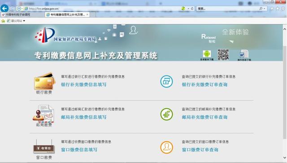Image resolution: width=287 pixels, height=163 pixels.
Task: Open 窗口缴费信息填写 link
Action: pyautogui.click(x=79, y=150)
